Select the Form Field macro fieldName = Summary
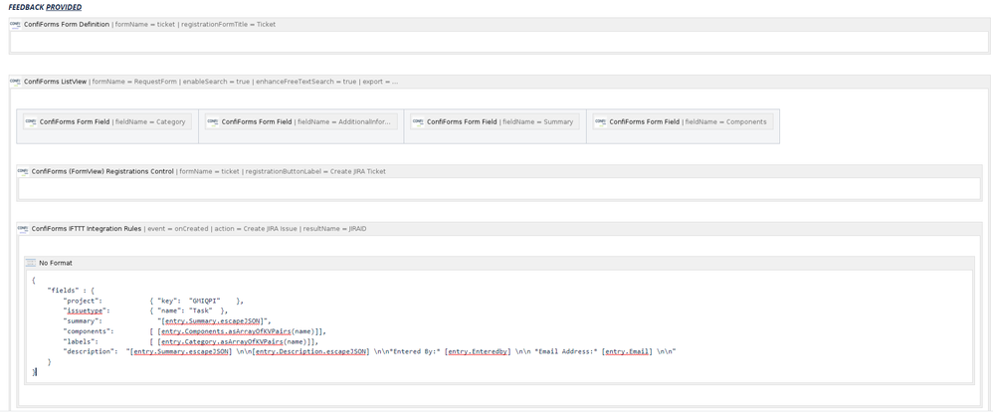 point(495,121)
